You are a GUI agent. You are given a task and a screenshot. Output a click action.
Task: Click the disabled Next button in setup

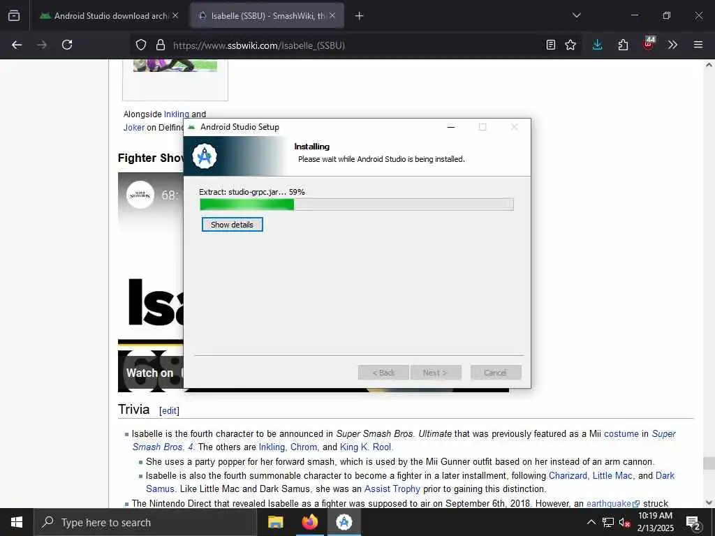[436, 373]
